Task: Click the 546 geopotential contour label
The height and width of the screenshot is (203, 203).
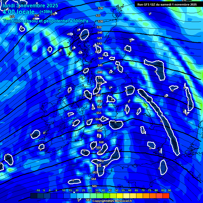Action: click(100, 72)
